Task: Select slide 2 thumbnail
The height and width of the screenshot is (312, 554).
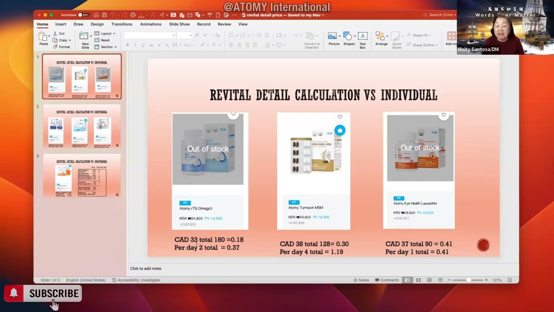Action: [82, 126]
